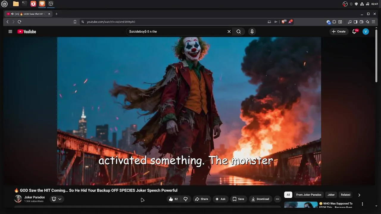Open the extensions puzzle icon
Viewport: 381px width, 214px height.
(x=334, y=22)
